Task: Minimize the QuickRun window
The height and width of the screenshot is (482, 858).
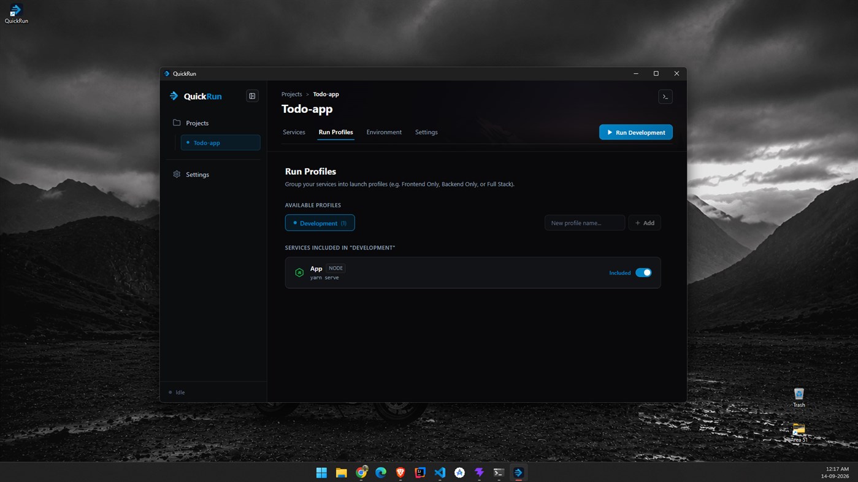Action: 636,74
